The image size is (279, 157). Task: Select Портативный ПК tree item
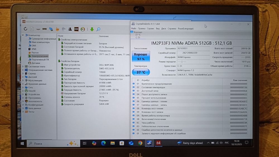pyautogui.click(x=40, y=60)
